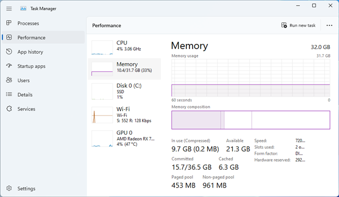
Task: Click the 10.4/31.7 GB (33%) text
Action: pyautogui.click(x=134, y=71)
